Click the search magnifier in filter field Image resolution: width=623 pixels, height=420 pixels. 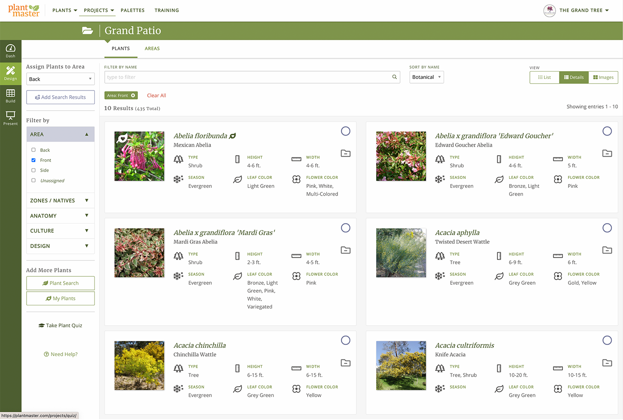tap(394, 77)
